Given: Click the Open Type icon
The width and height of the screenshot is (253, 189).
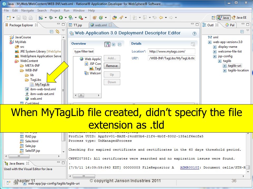Looking at the screenshot, I should 115,18.
